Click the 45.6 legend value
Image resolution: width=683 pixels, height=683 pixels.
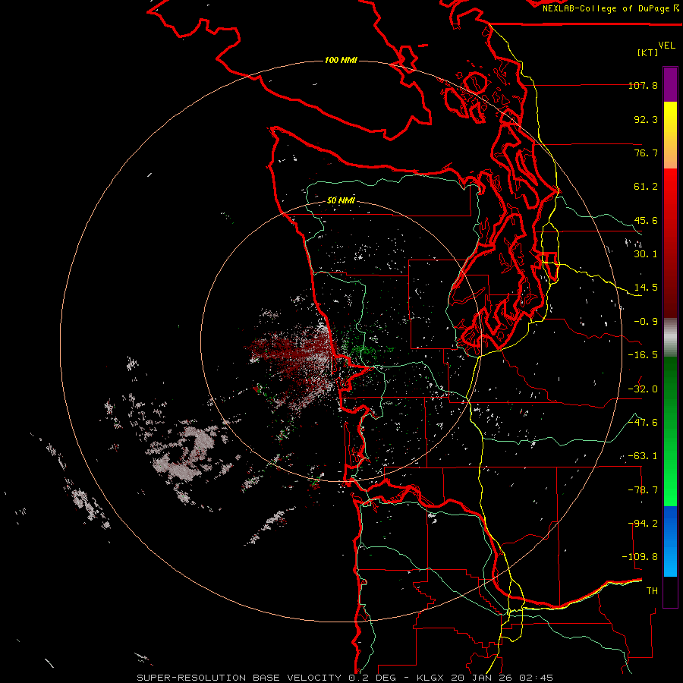point(646,220)
